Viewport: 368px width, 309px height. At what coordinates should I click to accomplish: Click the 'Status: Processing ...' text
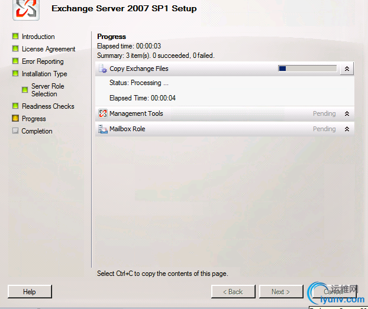tap(139, 83)
